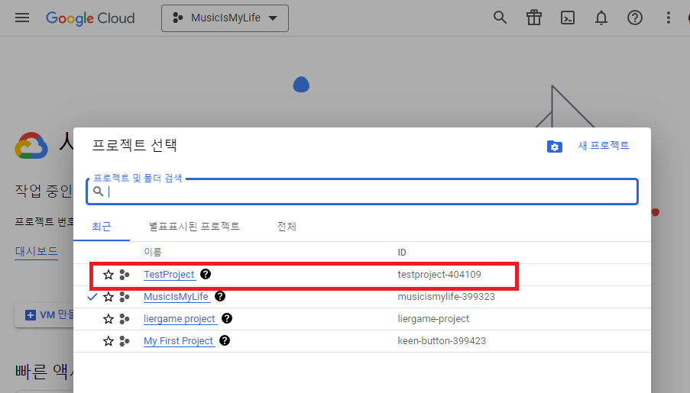Open the My First Project link
The image size is (690, 393).
pyautogui.click(x=178, y=340)
